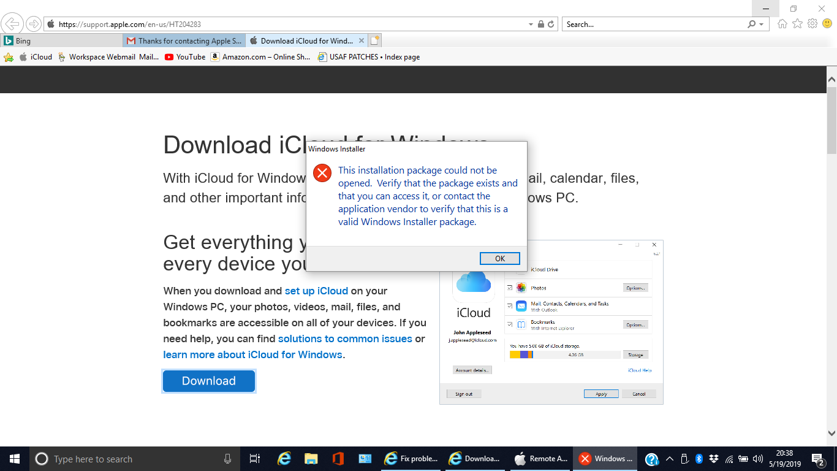837x471 pixels.
Task: Switch to 'Thanks for contacting Apple' tab
Action: pos(184,41)
